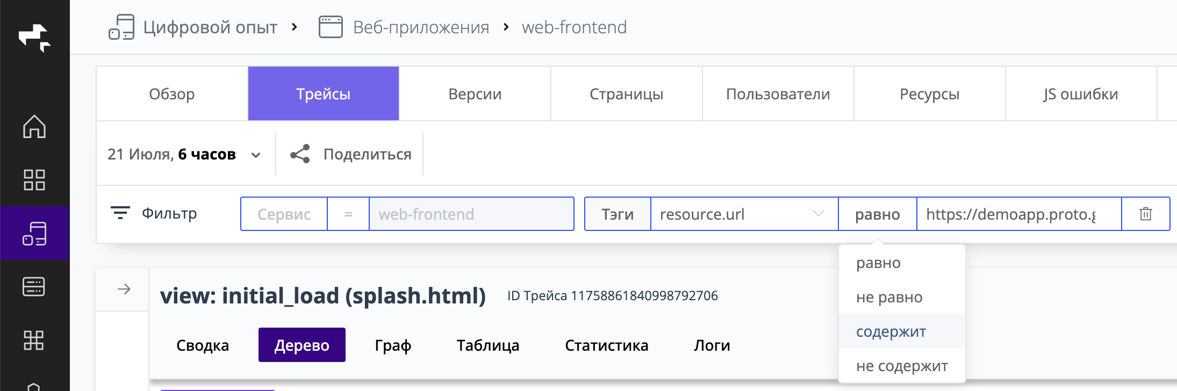Image resolution: width=1177 pixels, height=391 pixels.
Task: Open the Граф trace view
Action: point(393,345)
